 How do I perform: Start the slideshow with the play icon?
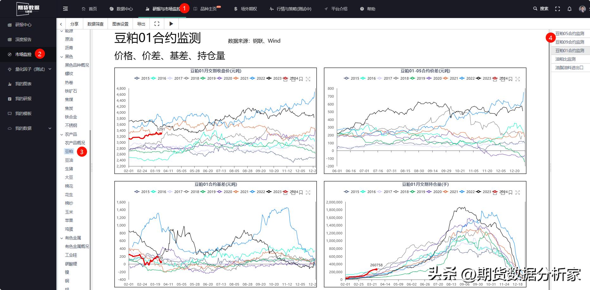coord(171,24)
